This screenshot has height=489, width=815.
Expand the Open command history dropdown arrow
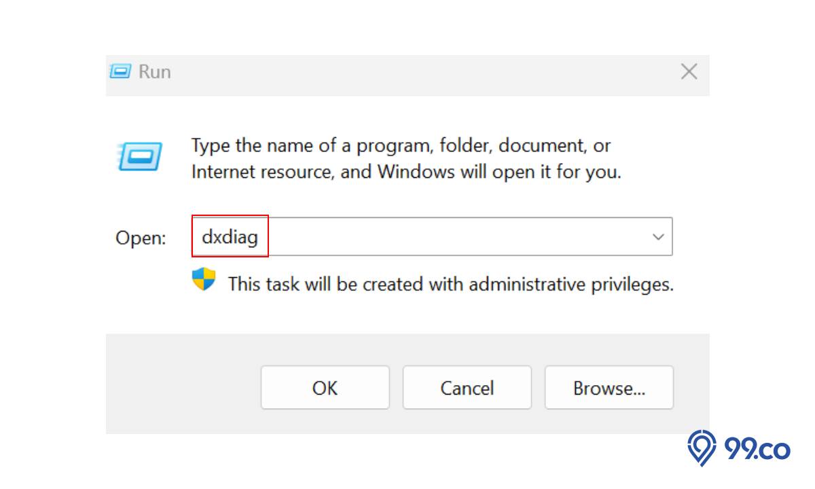657,237
